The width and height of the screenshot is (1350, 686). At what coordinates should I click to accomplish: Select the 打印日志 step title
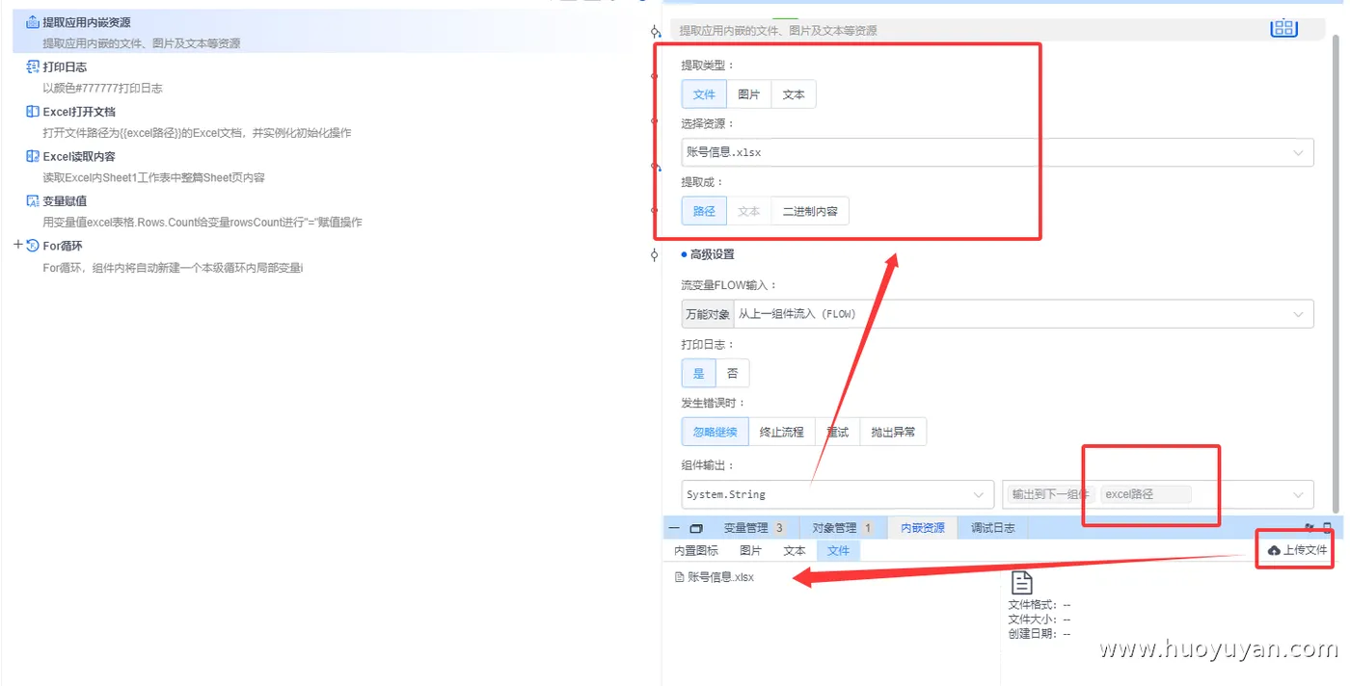pos(65,67)
